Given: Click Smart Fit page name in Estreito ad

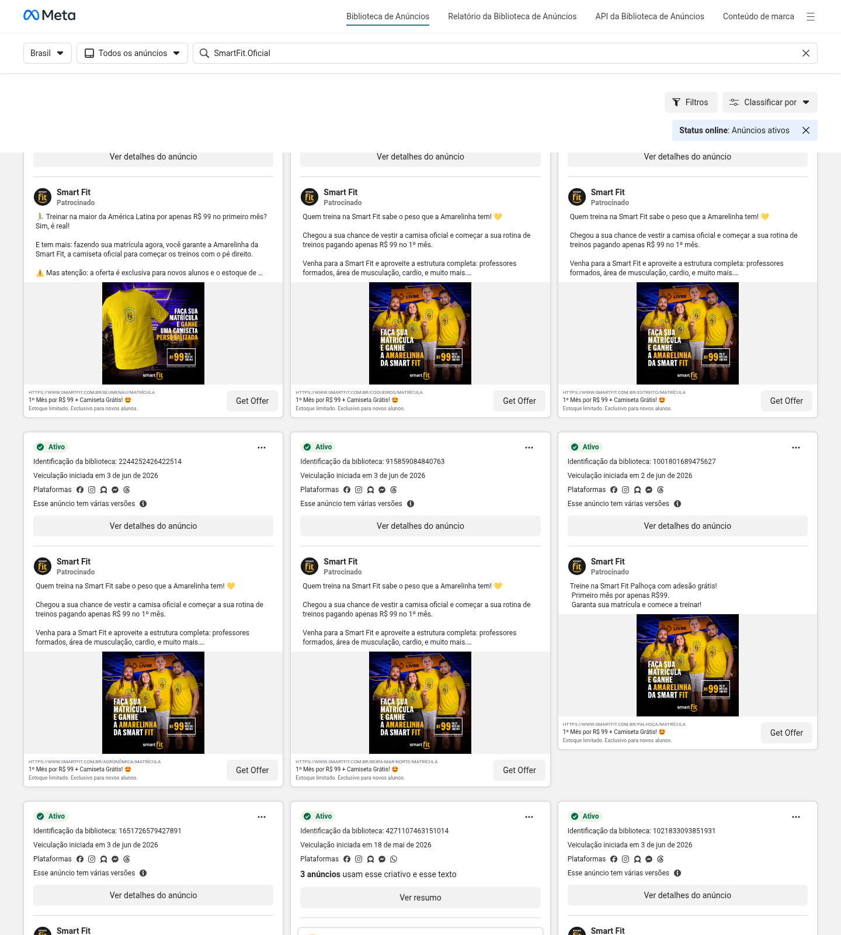Looking at the screenshot, I should (x=607, y=192).
